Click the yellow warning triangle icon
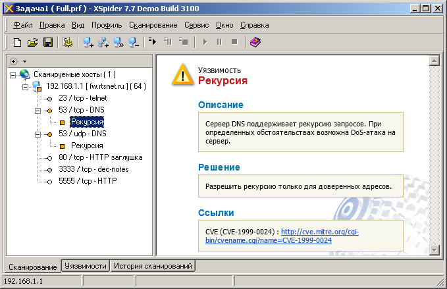447x289 pixels. [x=182, y=75]
